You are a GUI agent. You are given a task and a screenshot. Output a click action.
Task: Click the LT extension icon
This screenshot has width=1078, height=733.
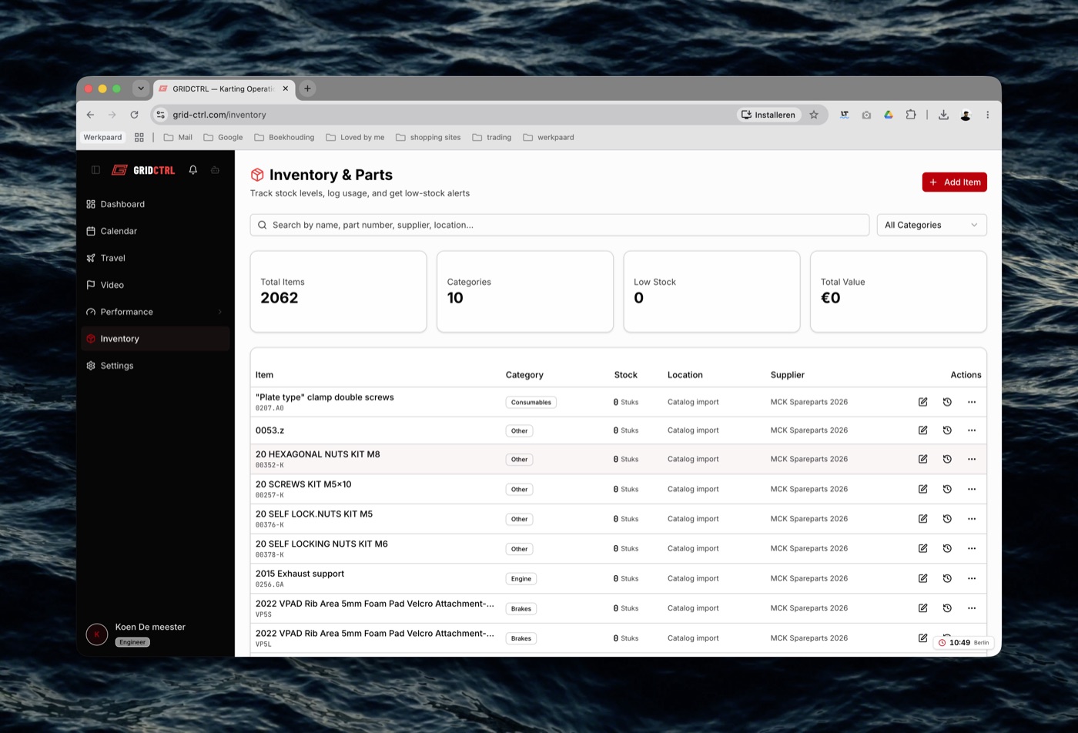point(845,115)
